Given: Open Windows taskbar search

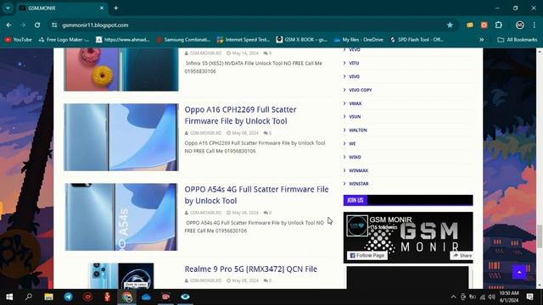Looking at the screenshot, I should point(29,297).
